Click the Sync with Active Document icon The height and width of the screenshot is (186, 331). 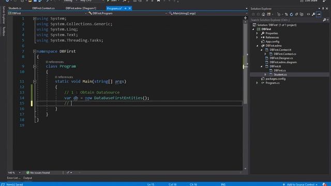(286, 14)
